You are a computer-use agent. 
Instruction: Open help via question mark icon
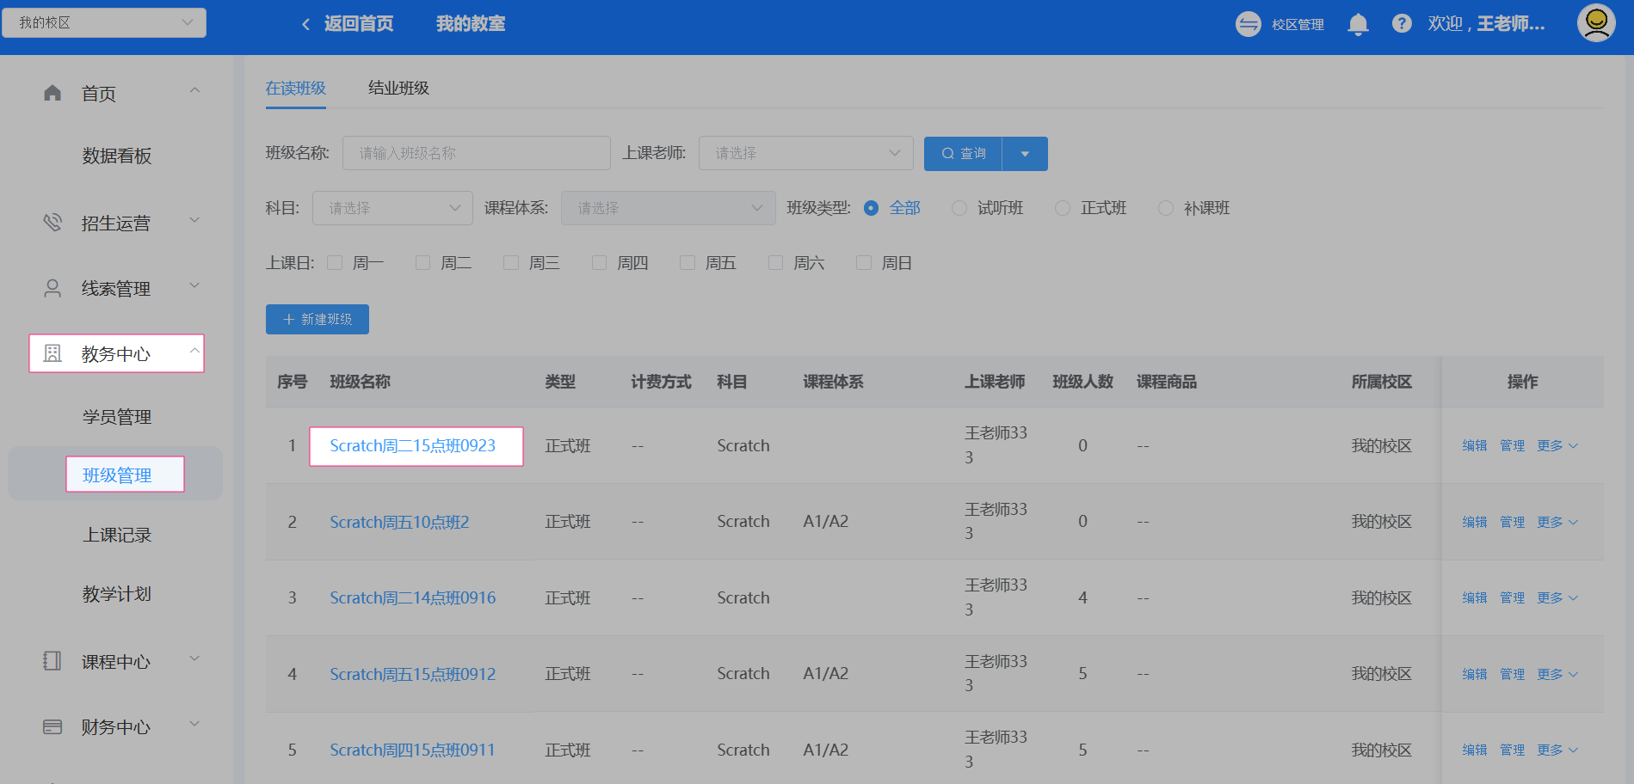tap(1402, 24)
